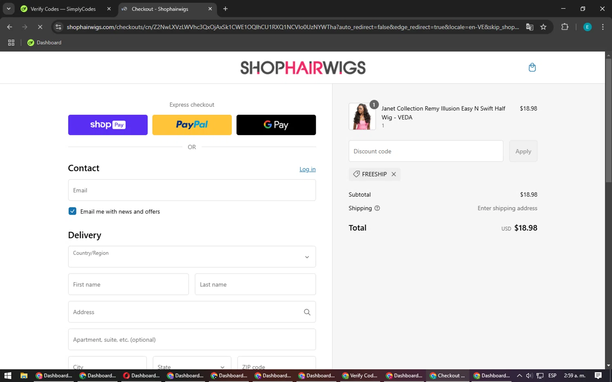Click the First name field

129,284
